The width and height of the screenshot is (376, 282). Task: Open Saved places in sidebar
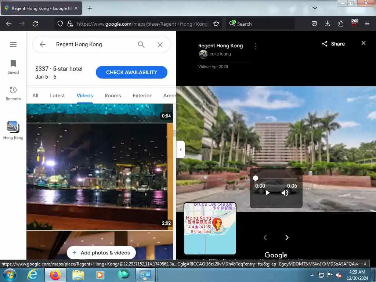point(13,68)
